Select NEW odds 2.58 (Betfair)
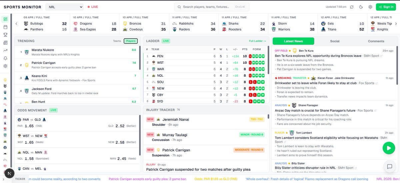The height and width of the screenshot is (183, 400). pyautogui.click(x=122, y=142)
